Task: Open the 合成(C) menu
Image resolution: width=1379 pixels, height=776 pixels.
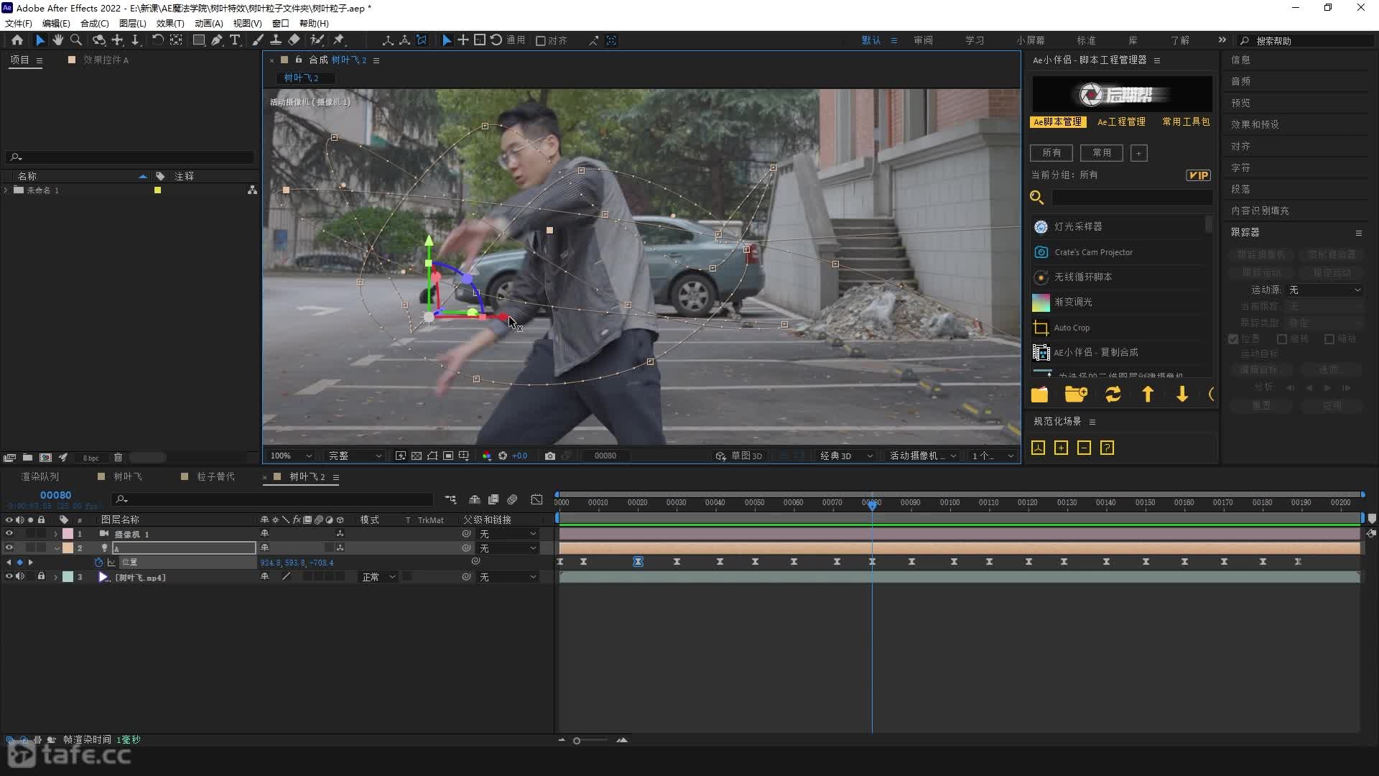Action: (x=94, y=23)
